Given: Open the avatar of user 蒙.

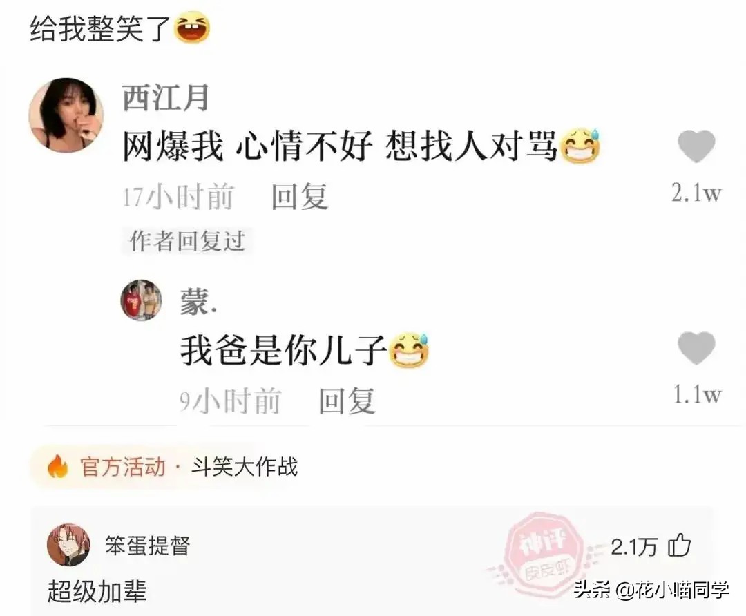Looking at the screenshot, I should pyautogui.click(x=142, y=300).
